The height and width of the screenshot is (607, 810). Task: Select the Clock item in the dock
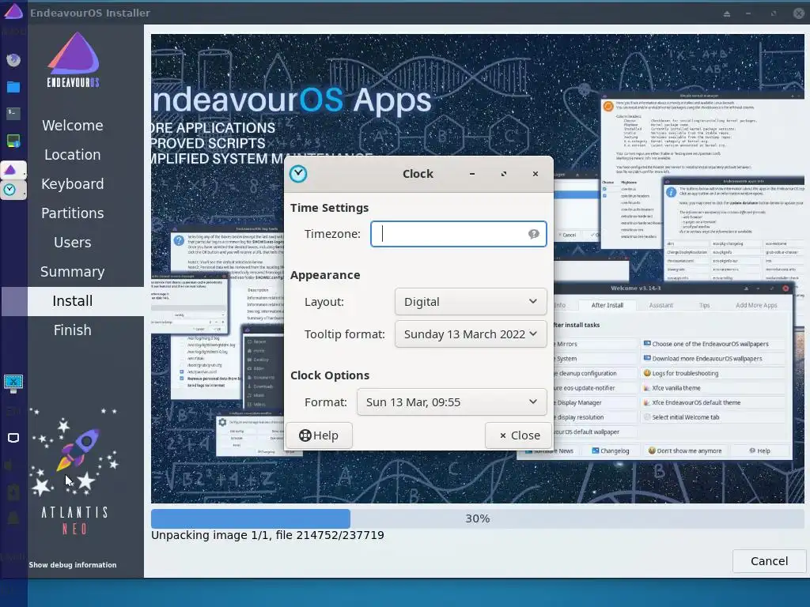point(13,190)
